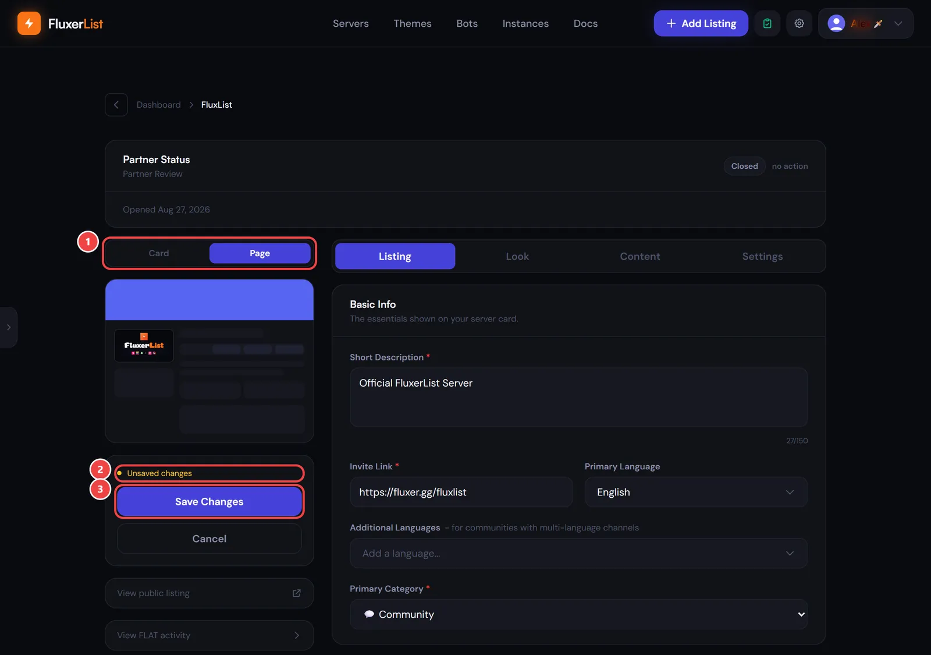Open the clipboard checklist icon in header
Viewport: 931px width, 655px height.
point(767,23)
